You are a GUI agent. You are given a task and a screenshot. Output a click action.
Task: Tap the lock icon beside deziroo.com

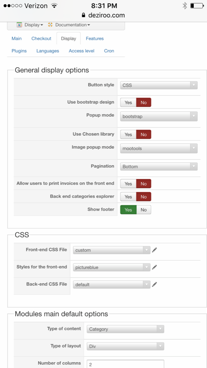(x=83, y=15)
